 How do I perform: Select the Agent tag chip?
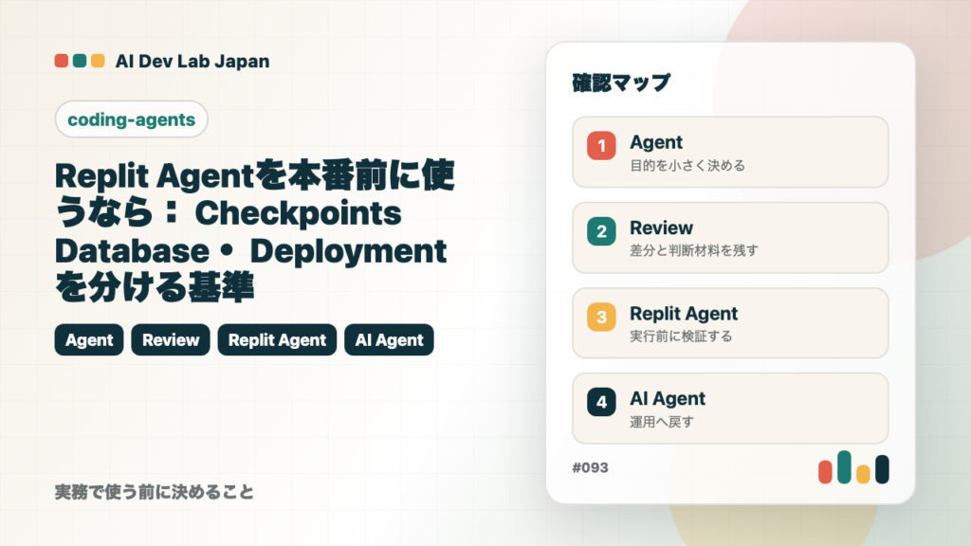(89, 340)
